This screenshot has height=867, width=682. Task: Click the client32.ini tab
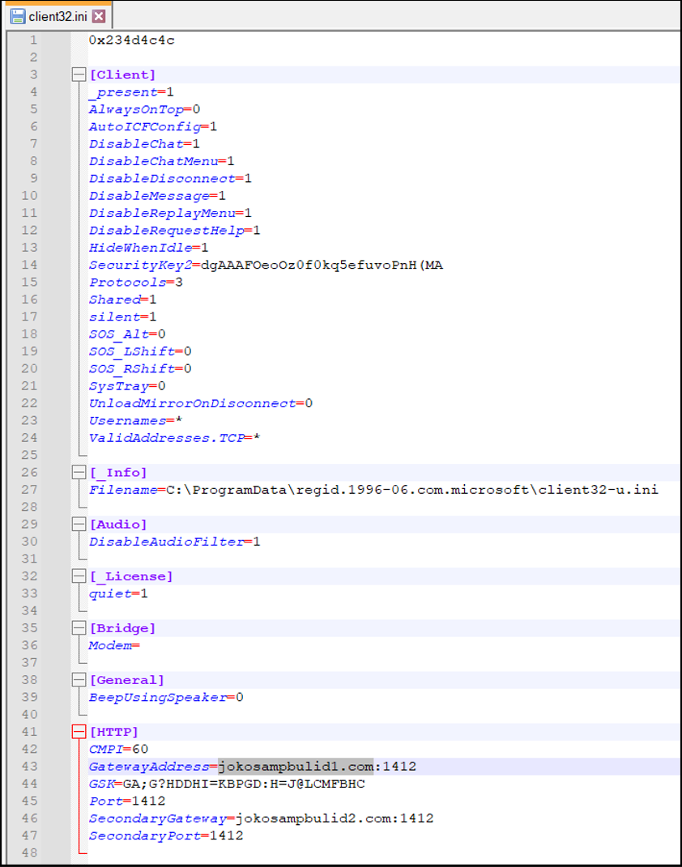click(58, 16)
